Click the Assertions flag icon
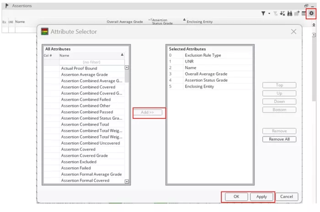The height and width of the screenshot is (212, 320). pos(7,5)
